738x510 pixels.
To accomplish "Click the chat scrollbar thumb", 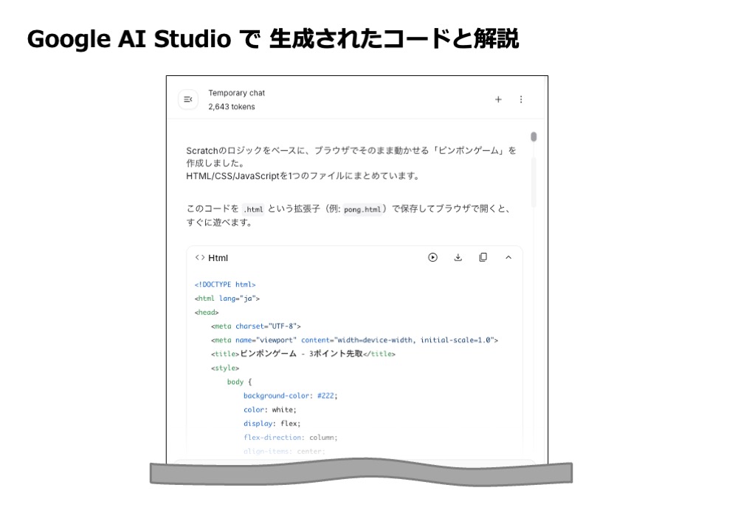I will 534,136.
